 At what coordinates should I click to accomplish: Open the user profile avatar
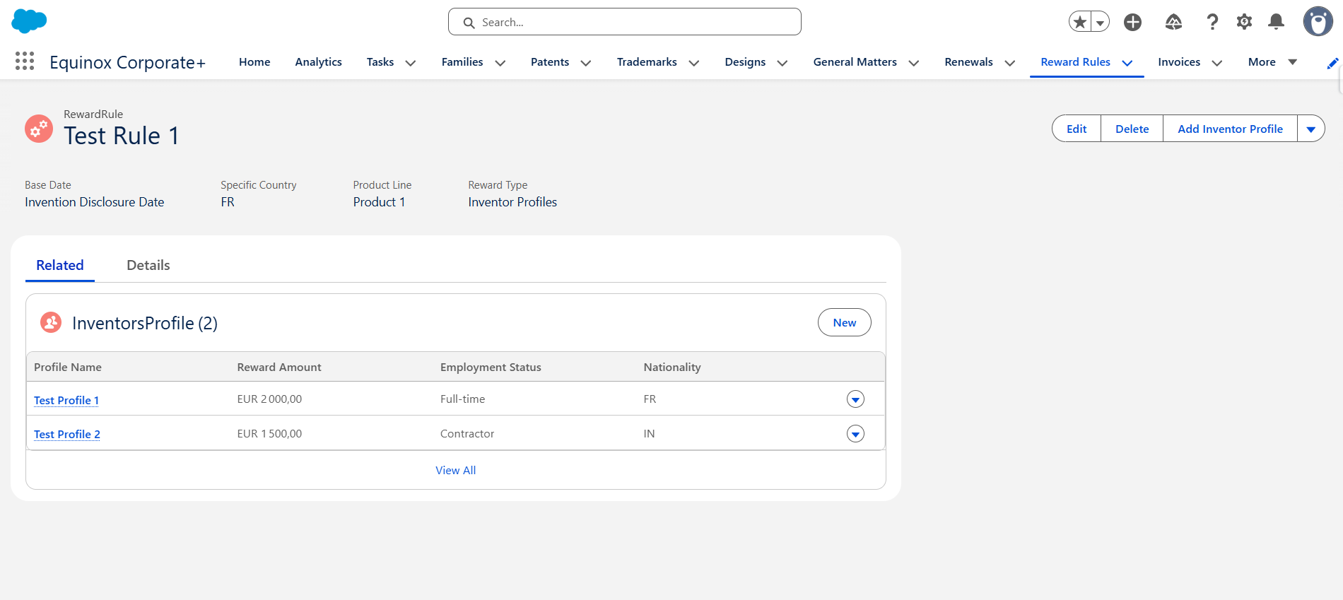1318,22
